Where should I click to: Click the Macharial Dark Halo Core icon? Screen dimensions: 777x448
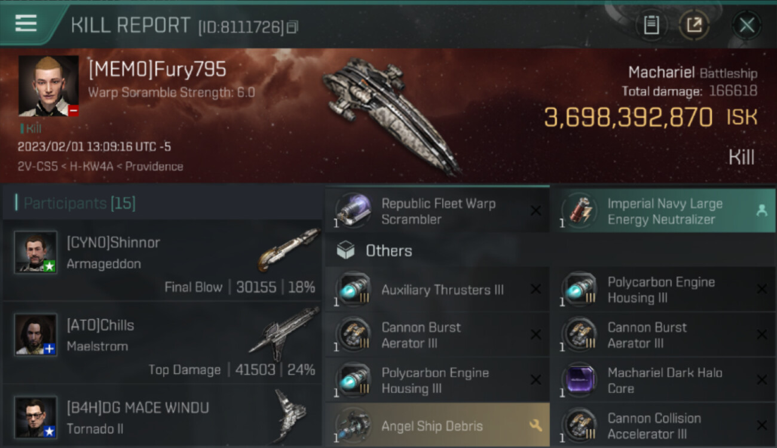point(579,380)
